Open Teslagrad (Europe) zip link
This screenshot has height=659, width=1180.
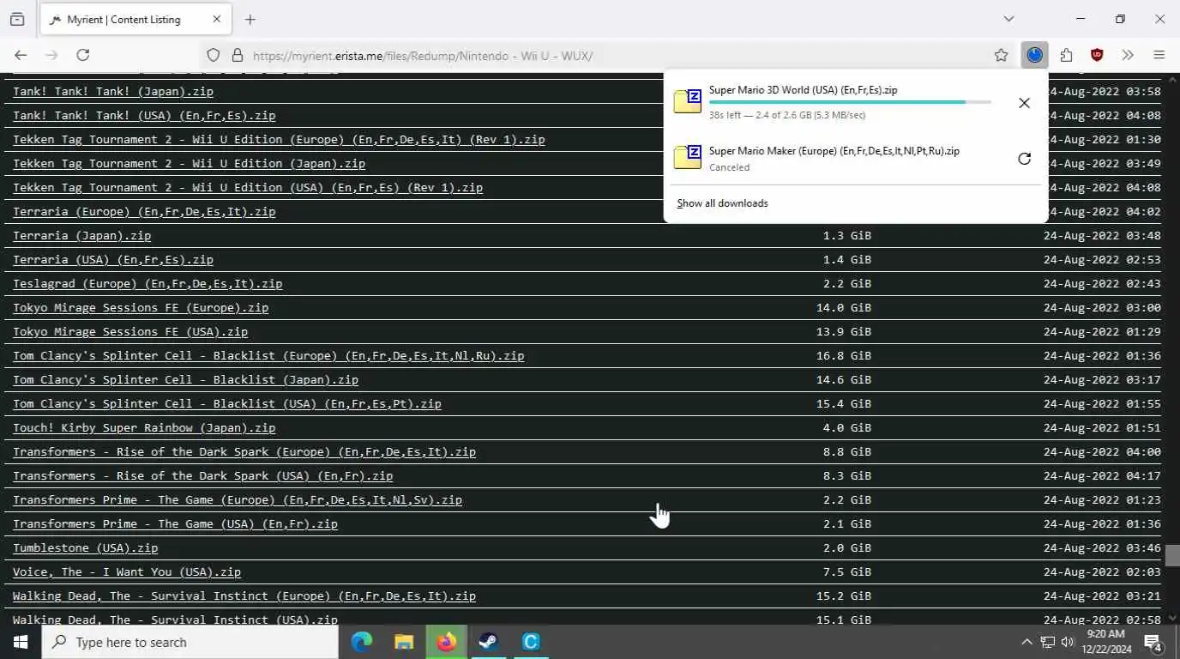pos(147,283)
